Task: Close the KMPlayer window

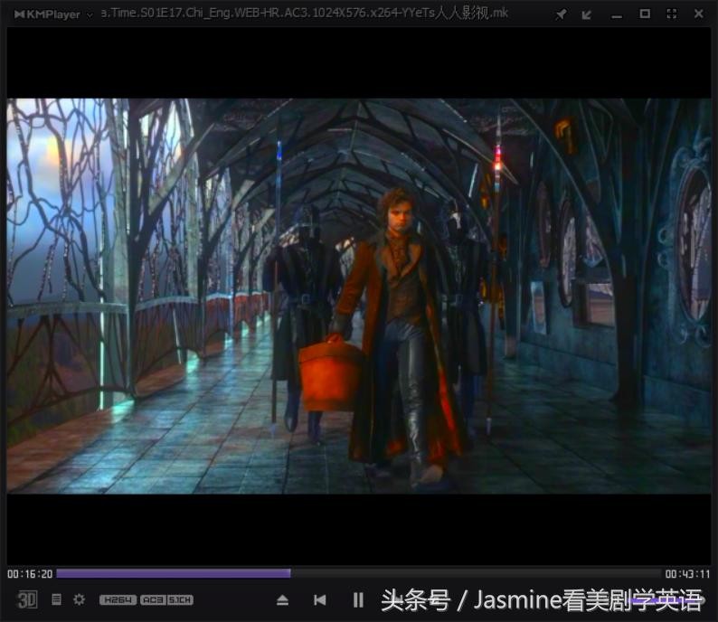Action: (699, 14)
